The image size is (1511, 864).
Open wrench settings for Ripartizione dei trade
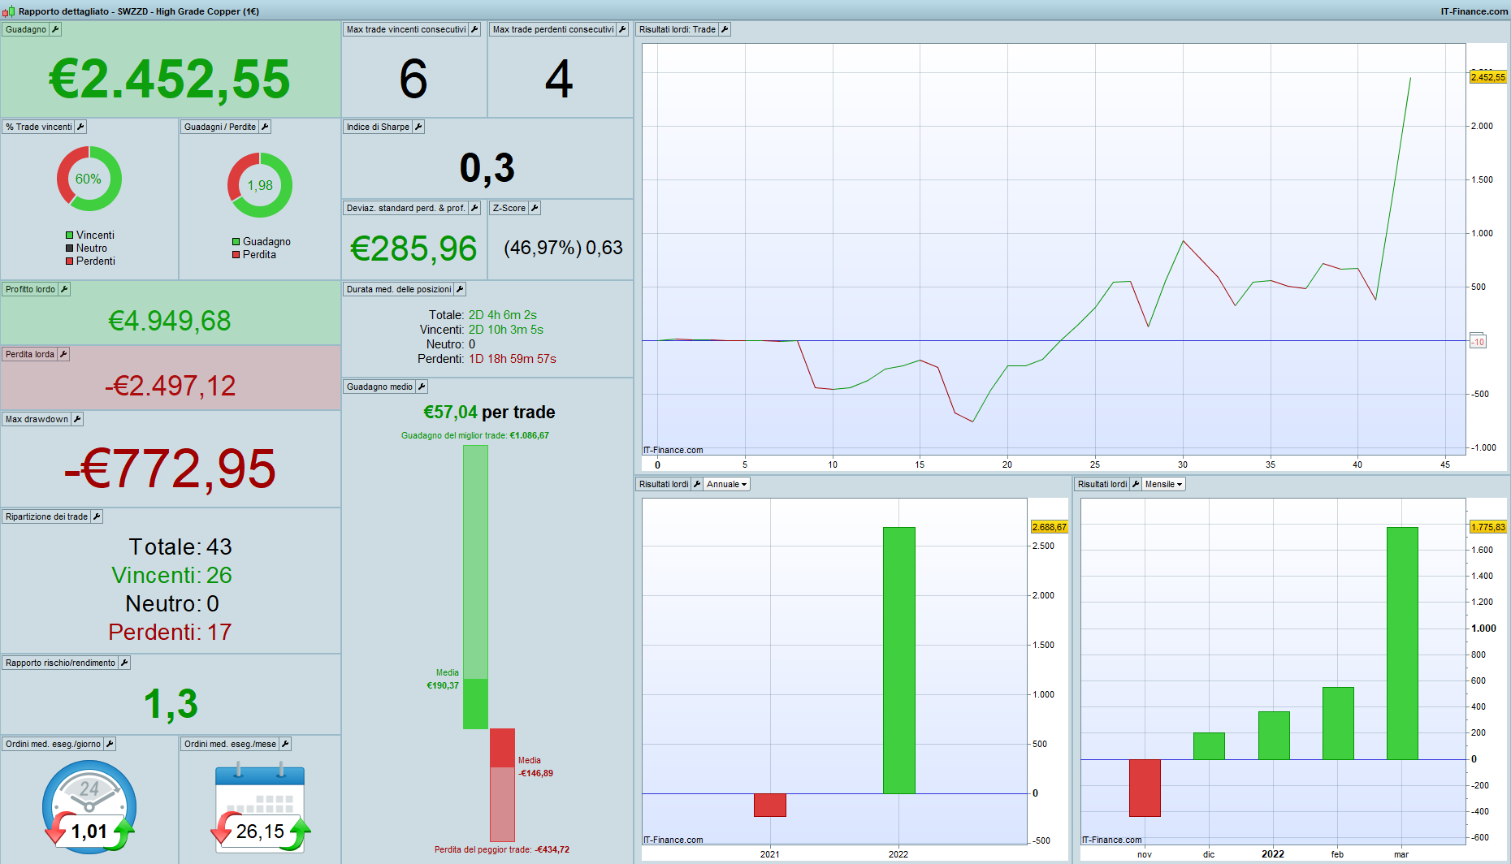(97, 516)
